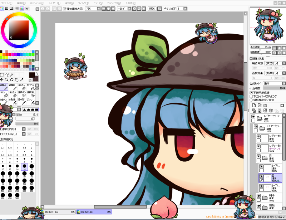Hide the レイヤーセット2 layer group
This screenshot has height=220, width=286.
253,117
